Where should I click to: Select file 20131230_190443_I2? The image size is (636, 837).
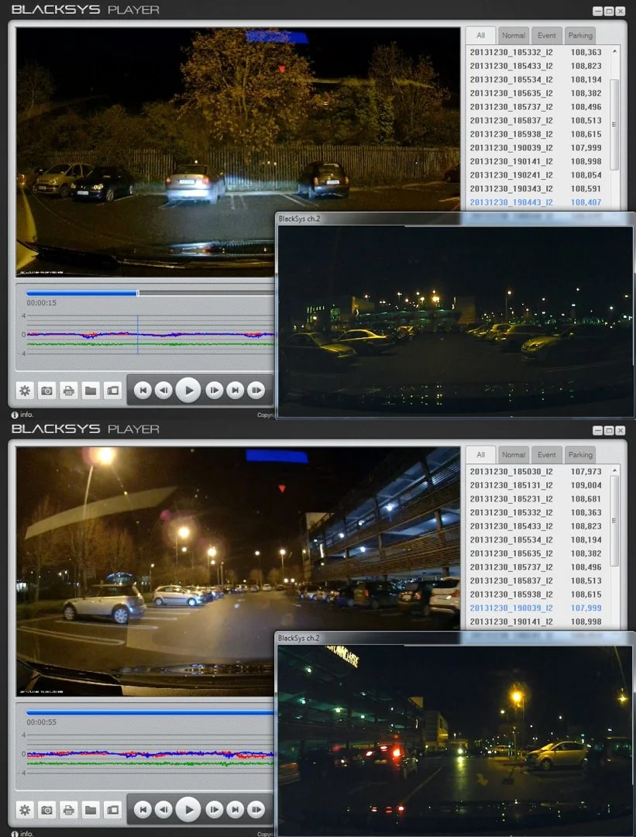tap(536, 202)
